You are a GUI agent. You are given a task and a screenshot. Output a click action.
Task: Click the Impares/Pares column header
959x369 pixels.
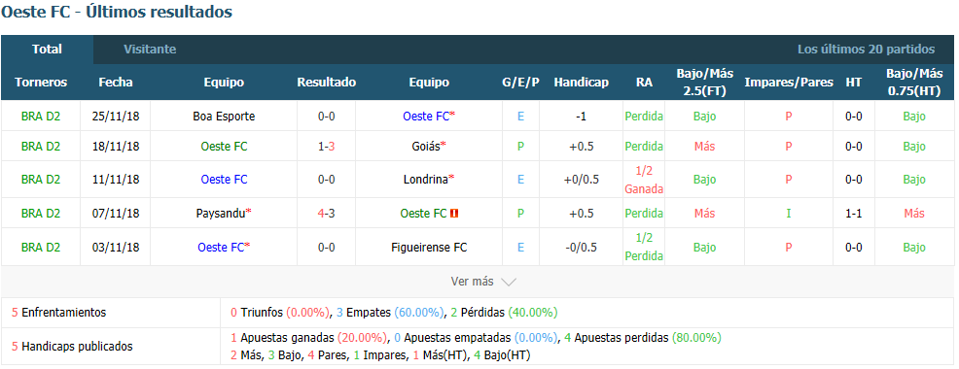point(789,83)
